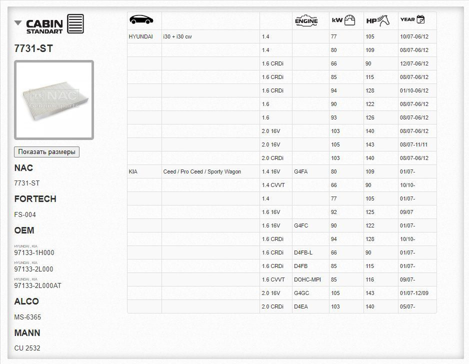The image size is (469, 364).
Task: Select engine code D4FB-L
Action: pyautogui.click(x=303, y=252)
